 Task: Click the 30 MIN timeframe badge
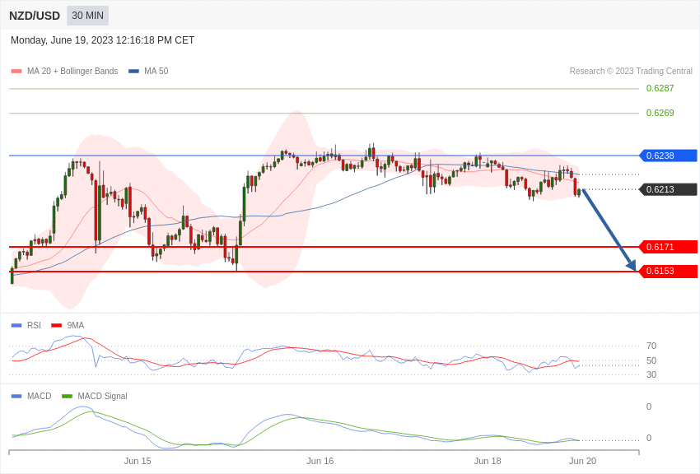point(87,16)
